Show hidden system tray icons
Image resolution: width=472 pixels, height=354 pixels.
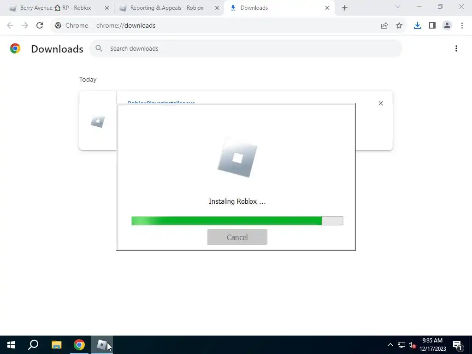pos(390,345)
